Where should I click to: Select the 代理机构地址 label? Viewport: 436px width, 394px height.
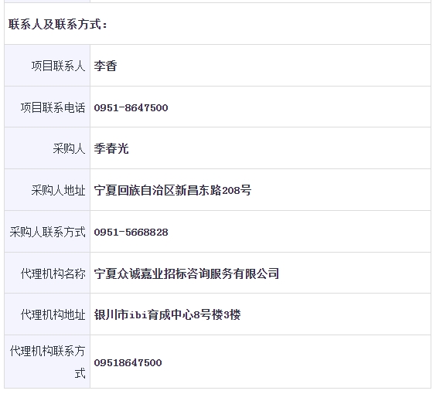53,314
